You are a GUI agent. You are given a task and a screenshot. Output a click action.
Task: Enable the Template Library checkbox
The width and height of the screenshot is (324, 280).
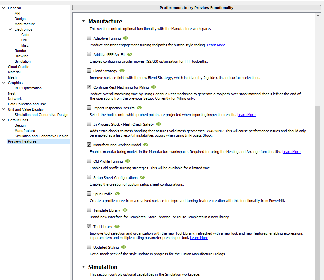click(89, 210)
